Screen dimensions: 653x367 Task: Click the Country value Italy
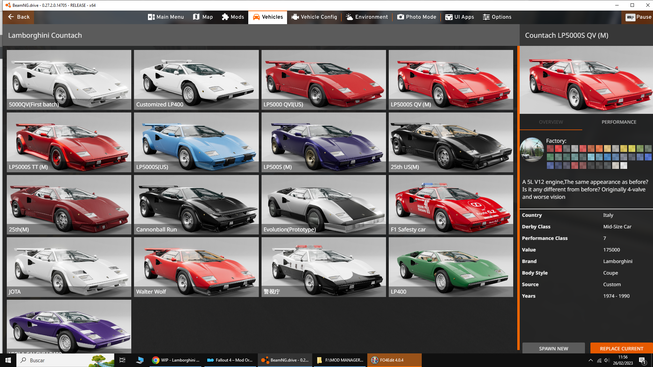tap(608, 215)
